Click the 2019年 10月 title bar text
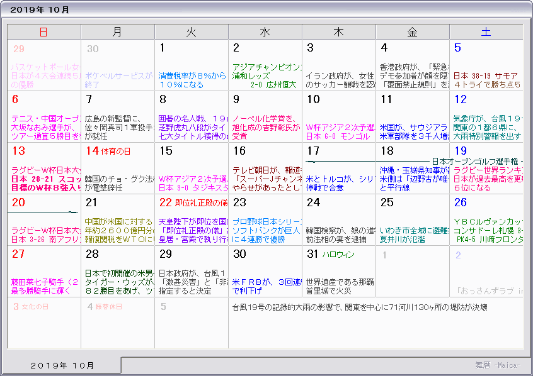 (x=40, y=9)
